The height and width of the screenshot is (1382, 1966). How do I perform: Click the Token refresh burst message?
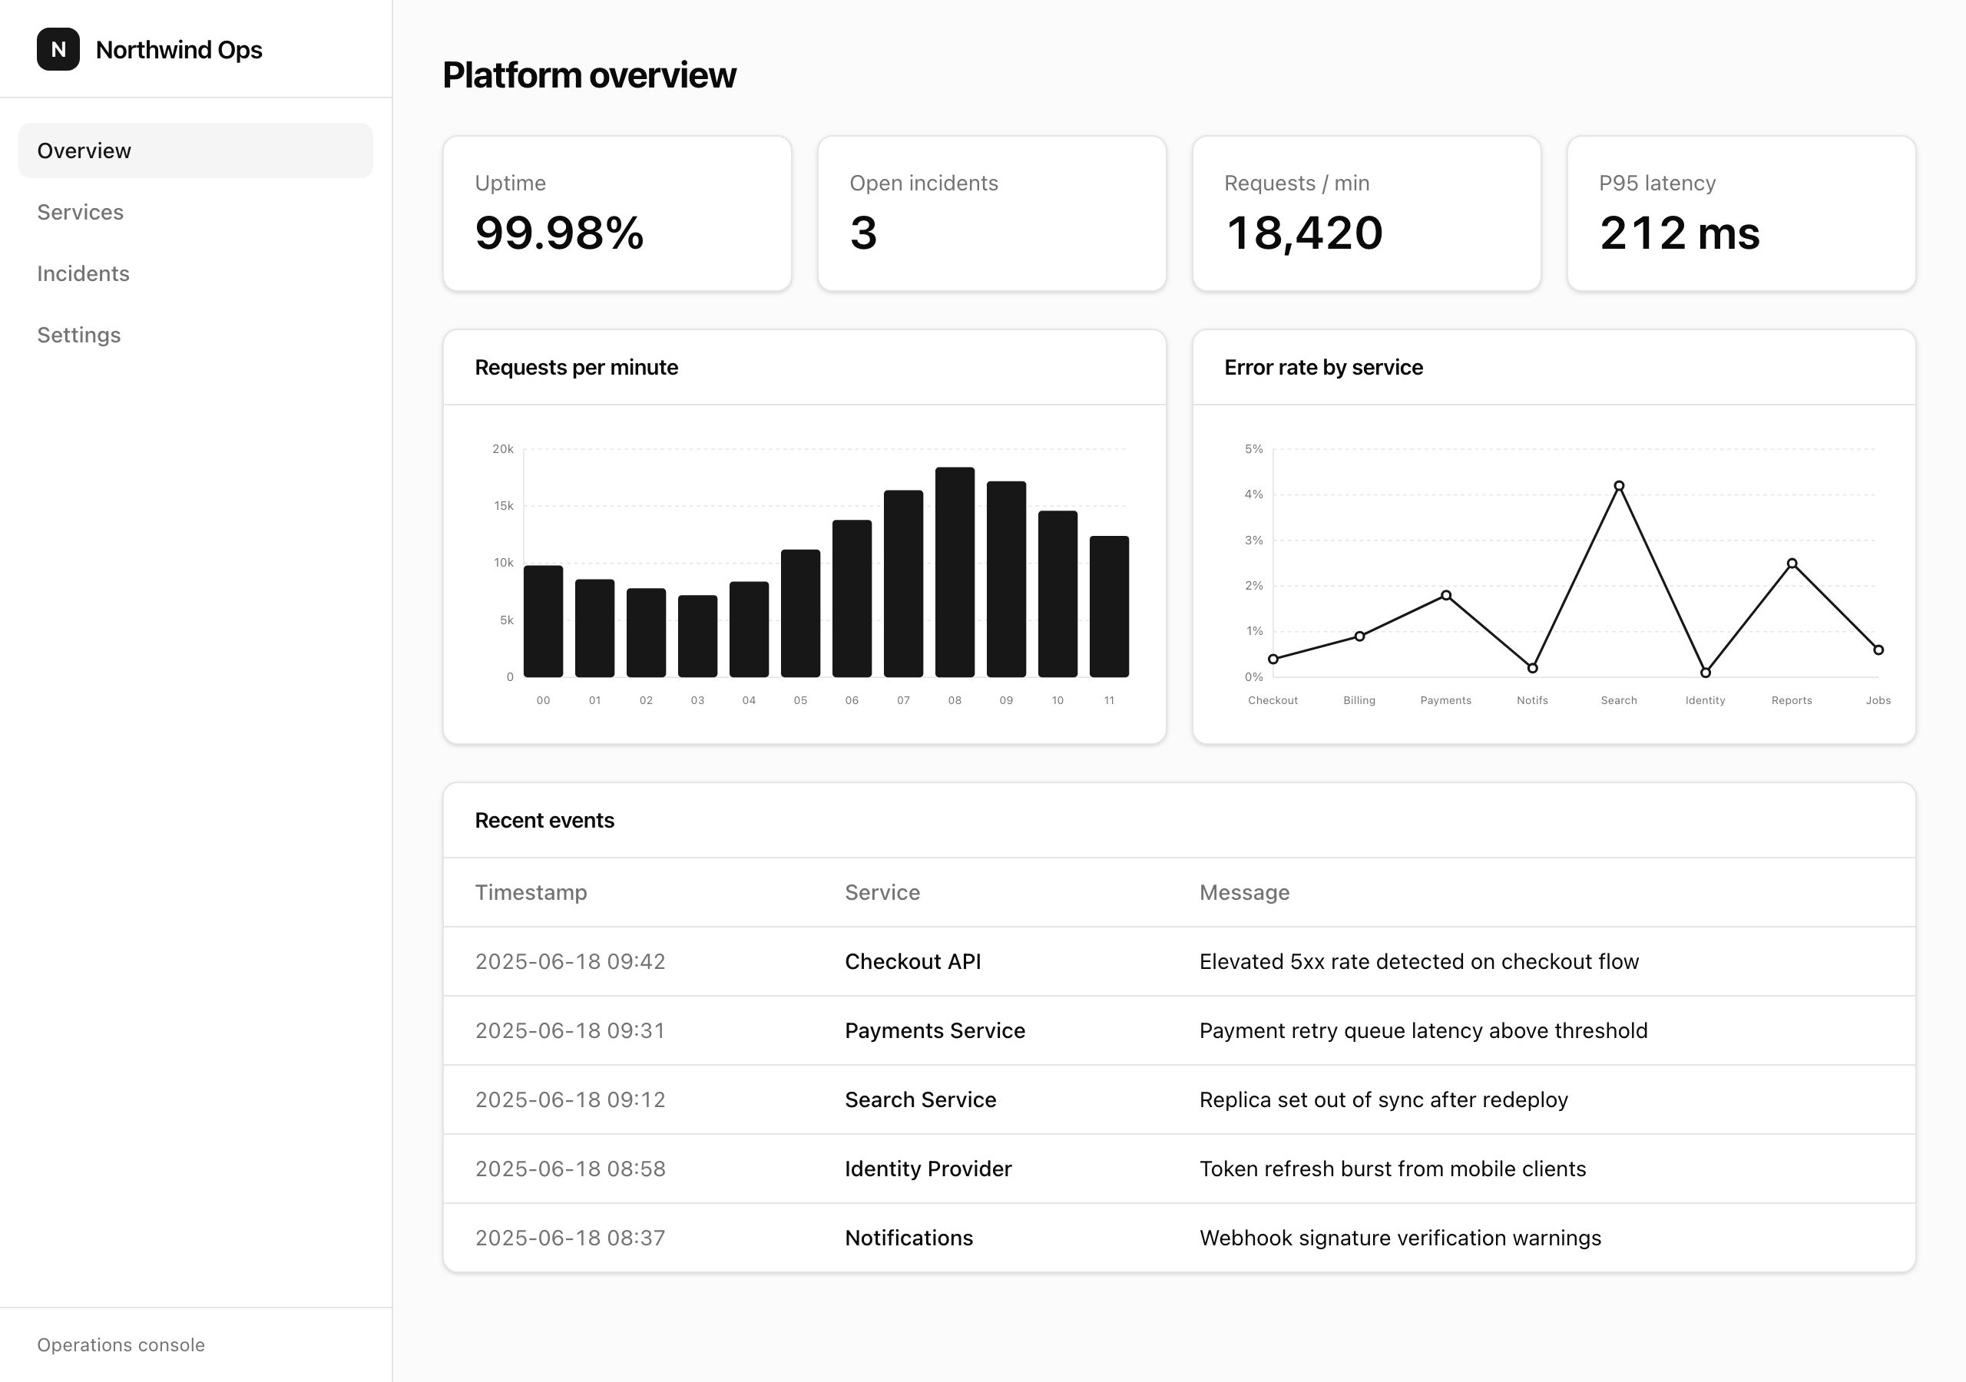click(x=1392, y=1169)
